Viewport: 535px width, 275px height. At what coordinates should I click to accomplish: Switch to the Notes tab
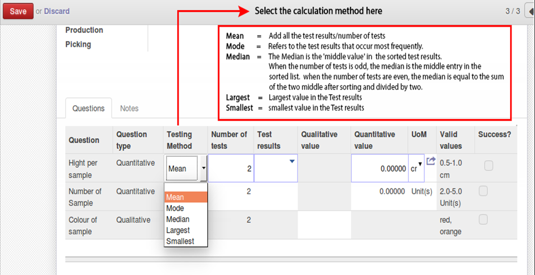[129, 108]
